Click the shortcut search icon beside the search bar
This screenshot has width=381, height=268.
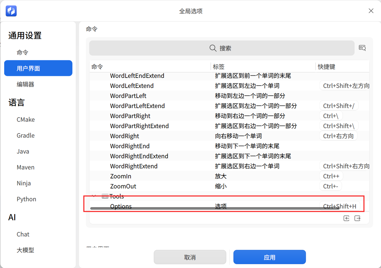pos(362,48)
